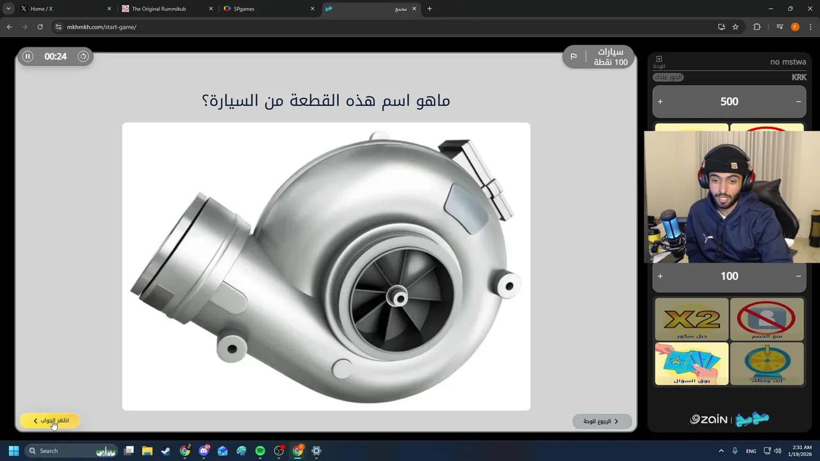Screen dimensions: 820x461
Task: Open the Settings gear on the taskbar
Action: pyautogui.click(x=316, y=451)
